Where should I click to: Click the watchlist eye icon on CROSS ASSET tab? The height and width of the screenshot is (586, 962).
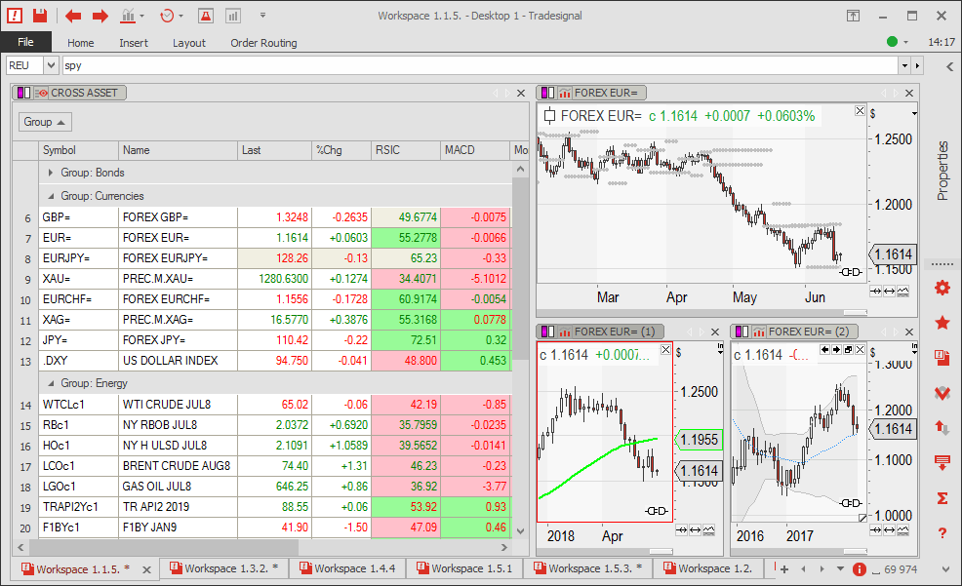pyautogui.click(x=41, y=94)
